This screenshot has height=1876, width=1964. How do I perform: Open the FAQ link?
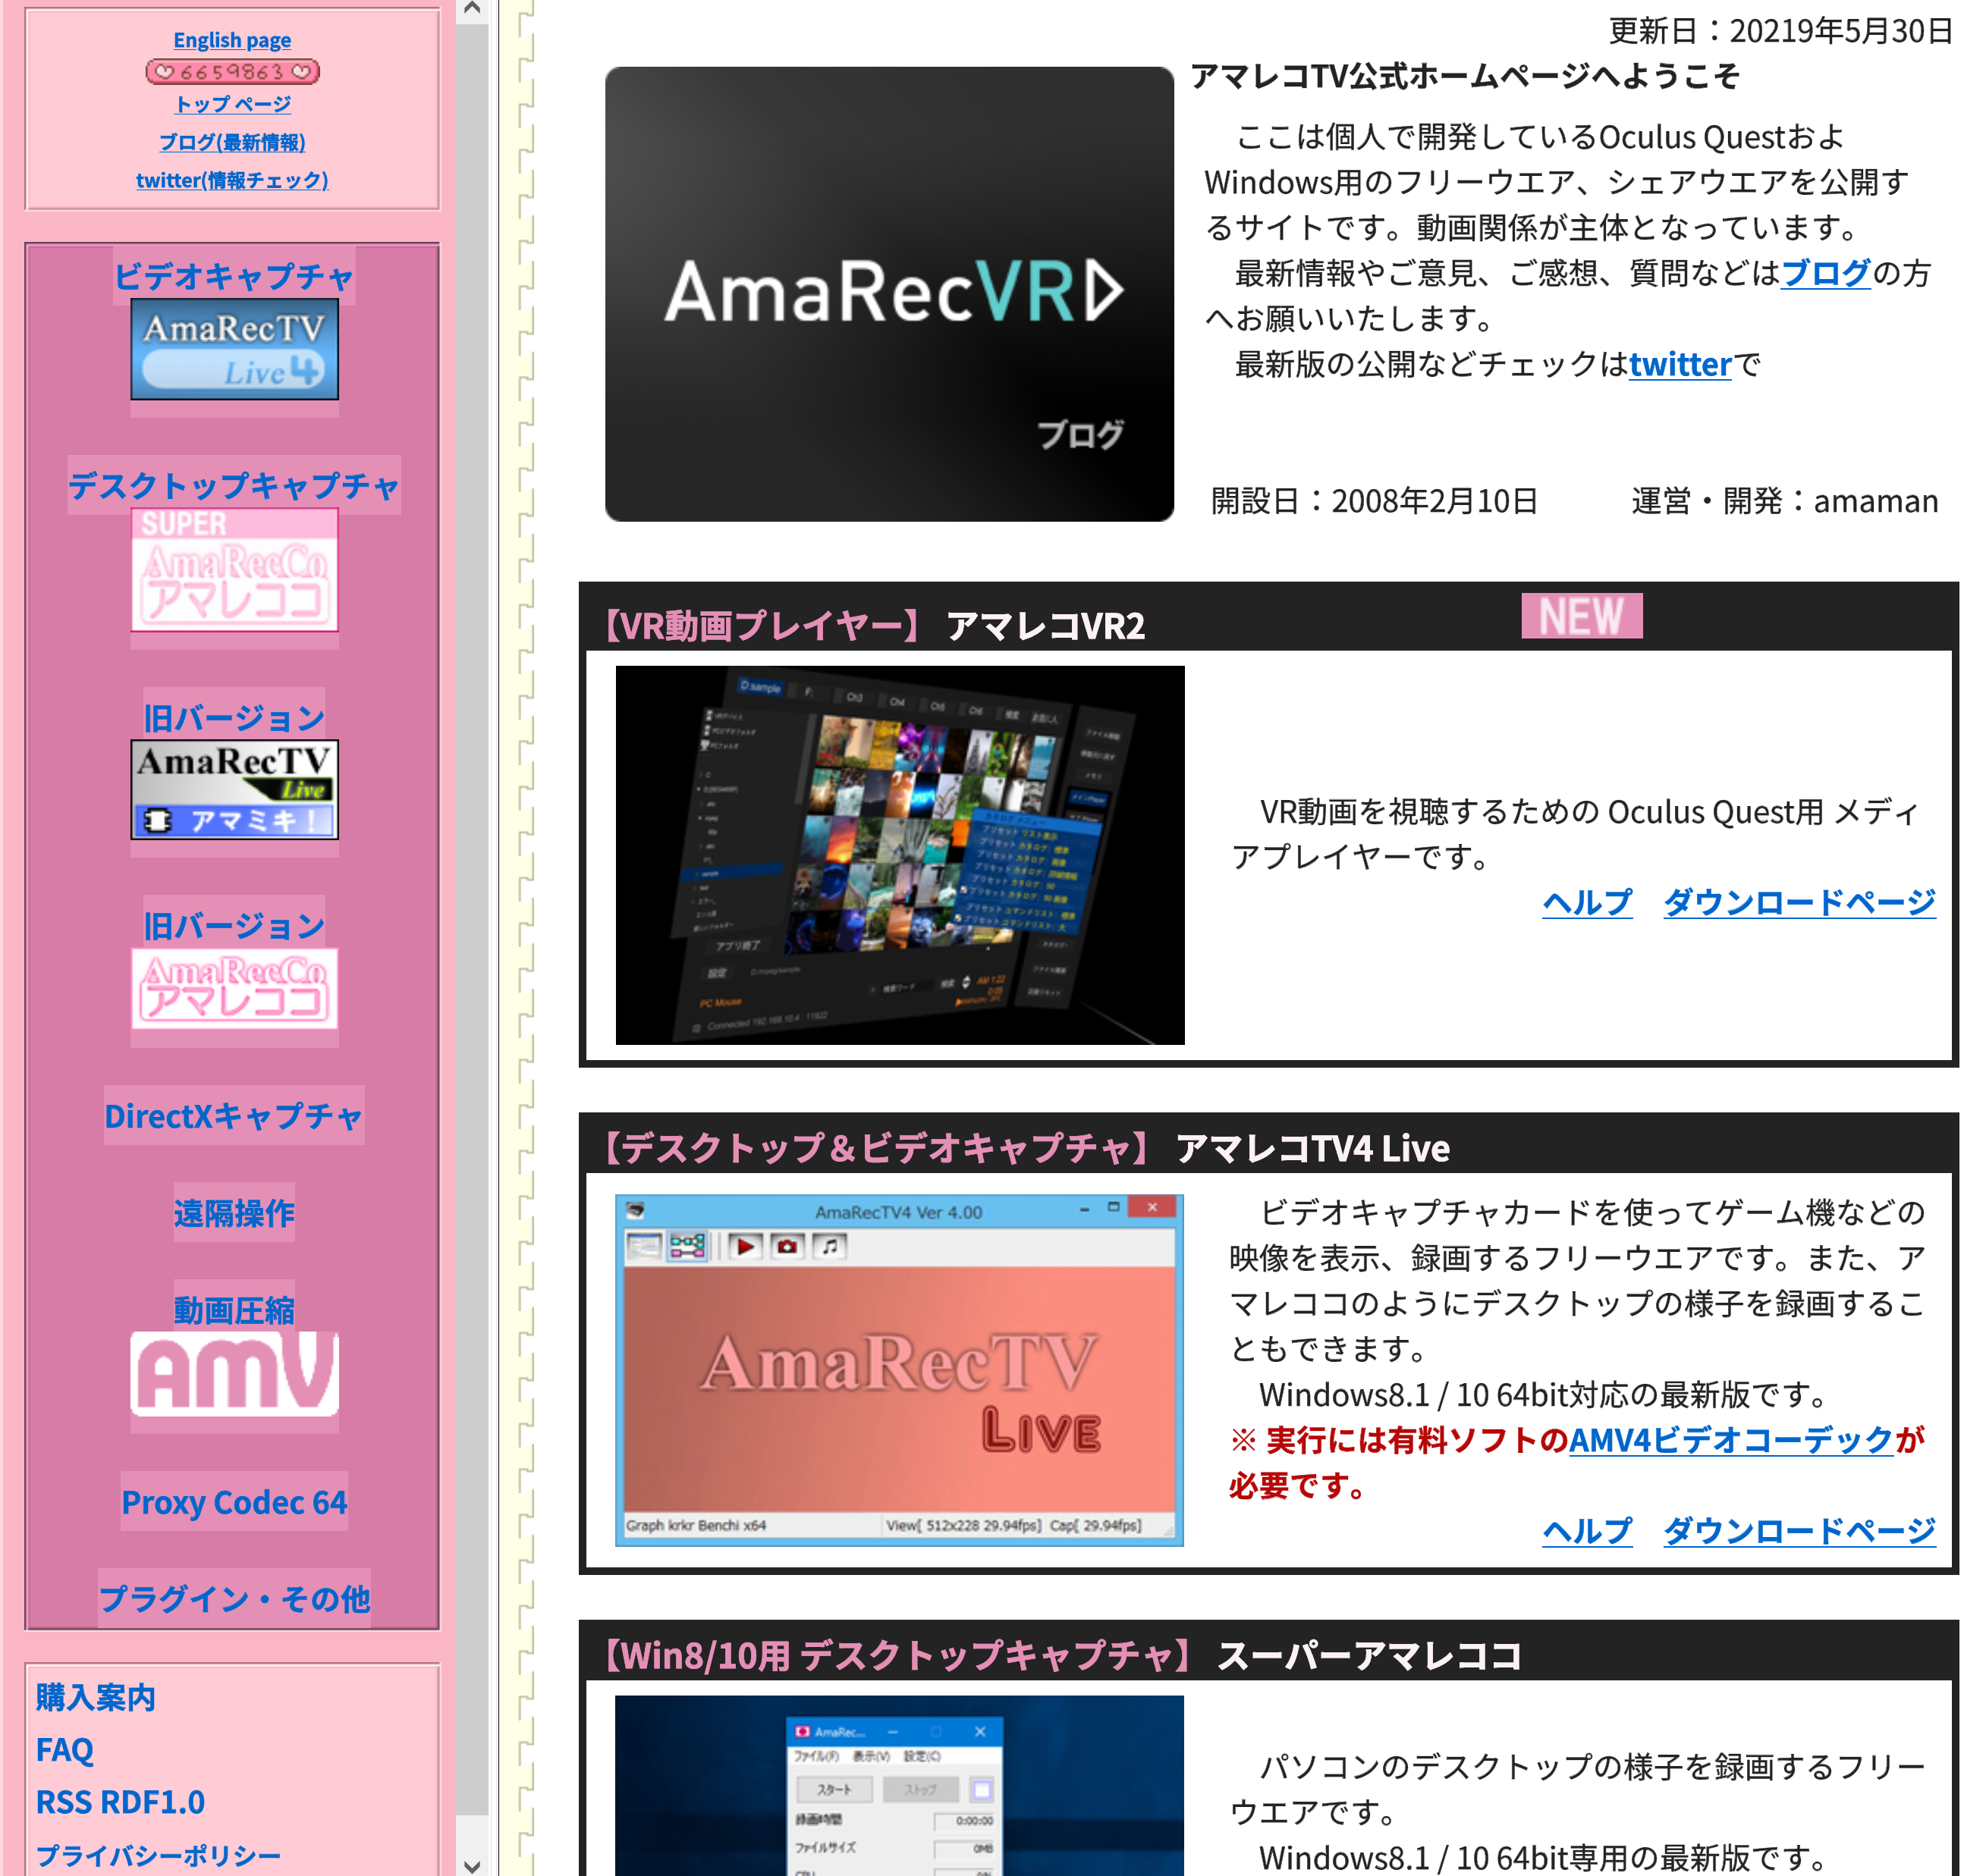coord(65,1749)
